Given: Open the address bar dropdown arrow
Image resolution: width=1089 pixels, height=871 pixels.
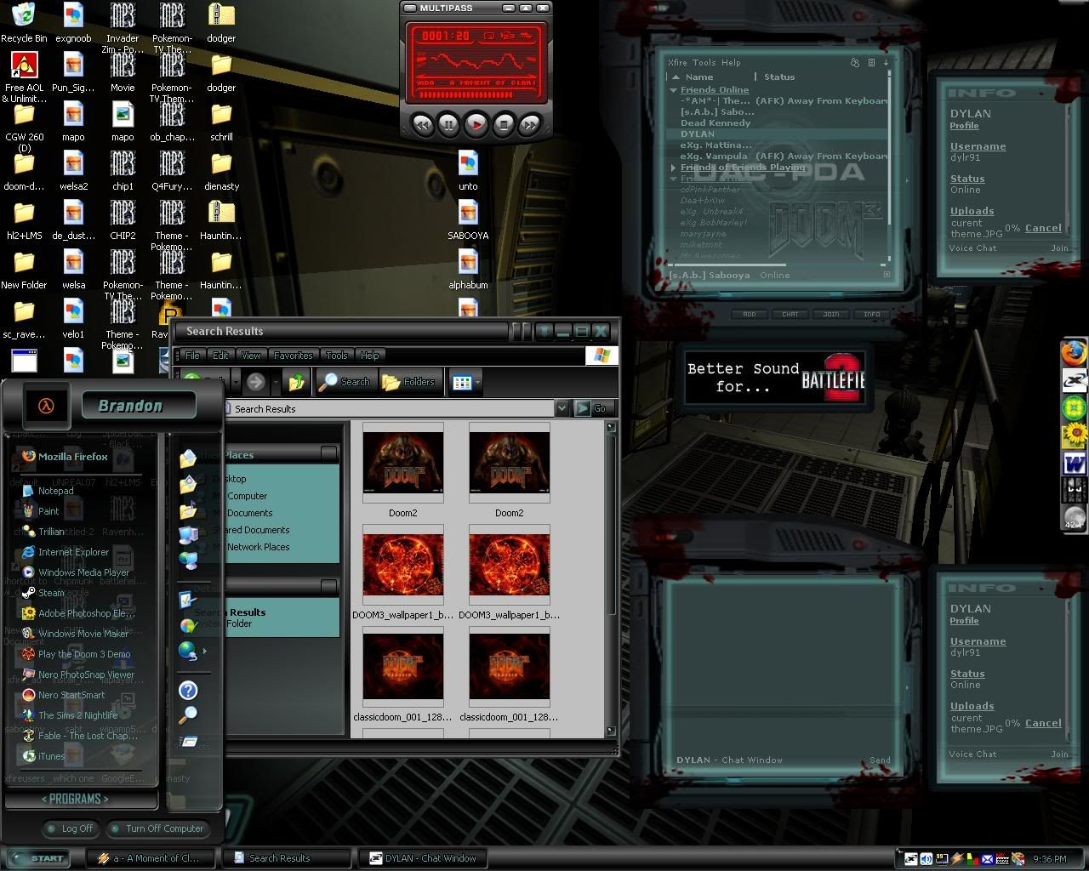Looking at the screenshot, I should pyautogui.click(x=562, y=408).
